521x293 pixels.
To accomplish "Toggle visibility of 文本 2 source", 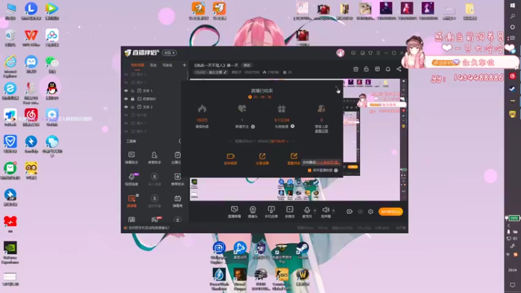I will tap(126, 107).
